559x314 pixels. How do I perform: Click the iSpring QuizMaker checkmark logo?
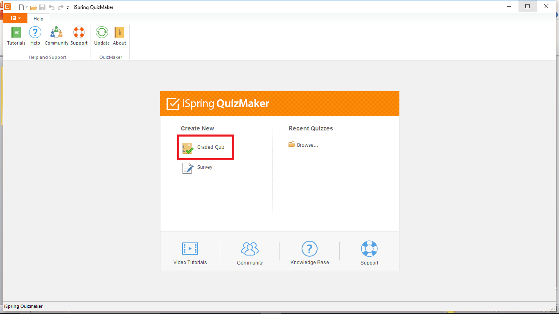click(x=173, y=104)
